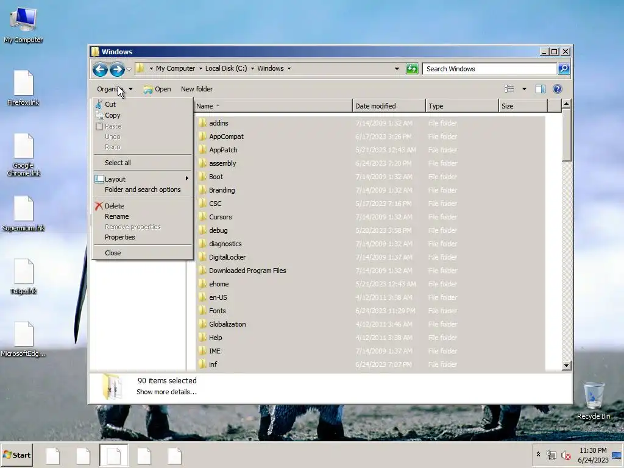Click the Change your view icon

509,89
